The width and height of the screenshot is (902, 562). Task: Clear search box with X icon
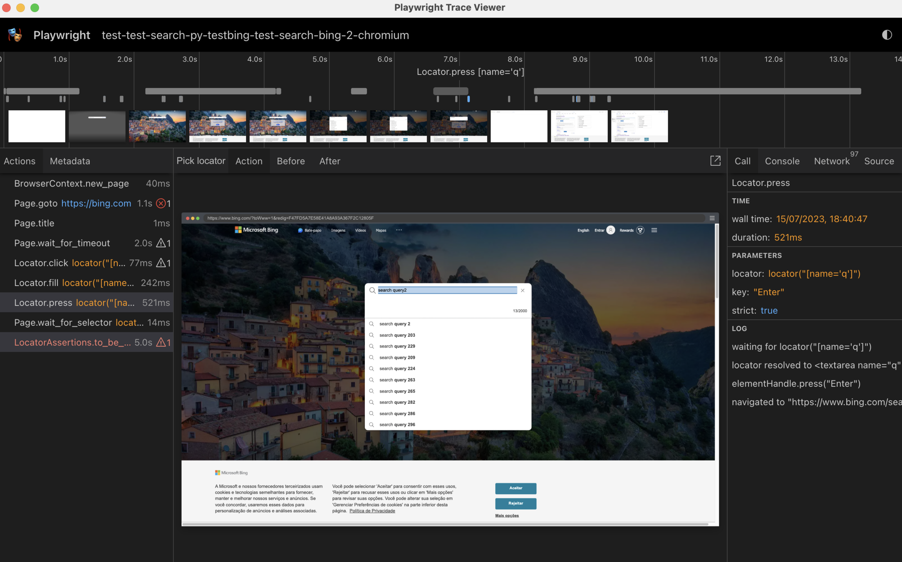tap(523, 291)
